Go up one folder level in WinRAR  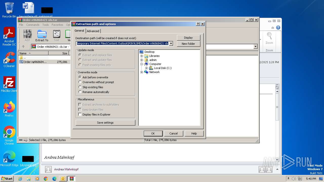coord(23,47)
